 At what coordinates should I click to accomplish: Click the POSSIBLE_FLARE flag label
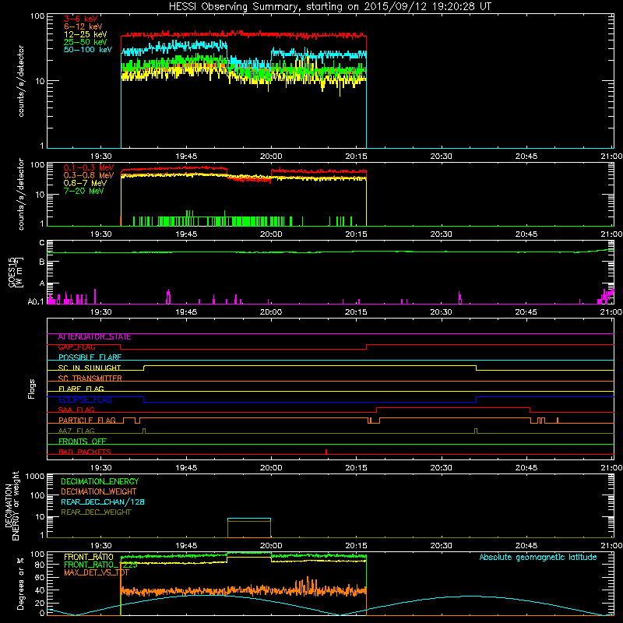pos(90,357)
